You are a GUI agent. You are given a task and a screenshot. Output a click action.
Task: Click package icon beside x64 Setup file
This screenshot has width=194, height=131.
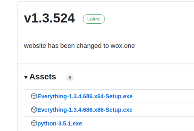pyautogui.click(x=34, y=96)
